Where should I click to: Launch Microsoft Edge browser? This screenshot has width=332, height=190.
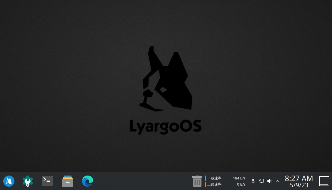click(88, 181)
